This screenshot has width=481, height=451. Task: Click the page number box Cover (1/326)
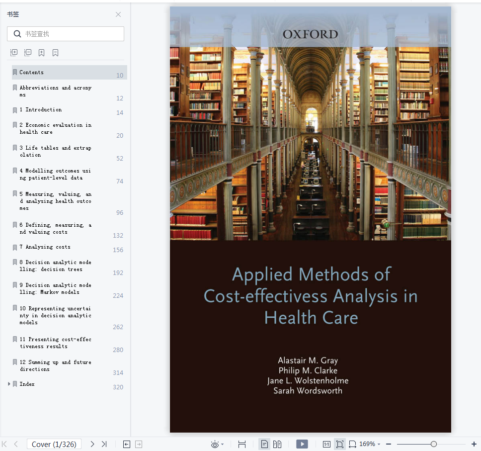point(54,444)
